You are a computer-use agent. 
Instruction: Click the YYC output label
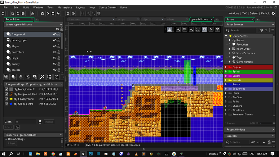(x=244, y=14)
